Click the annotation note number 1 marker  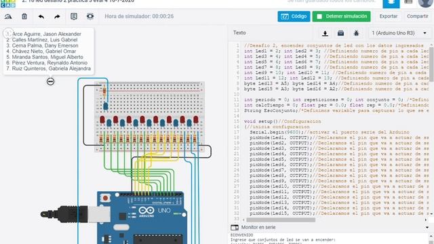pyautogui.click(x=7, y=33)
